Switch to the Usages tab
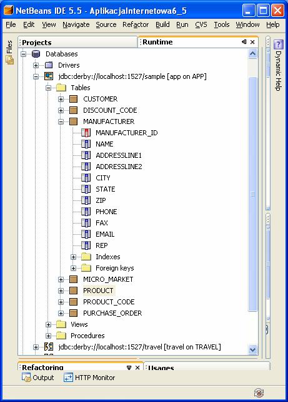The image size is (288, 402). coord(207,366)
